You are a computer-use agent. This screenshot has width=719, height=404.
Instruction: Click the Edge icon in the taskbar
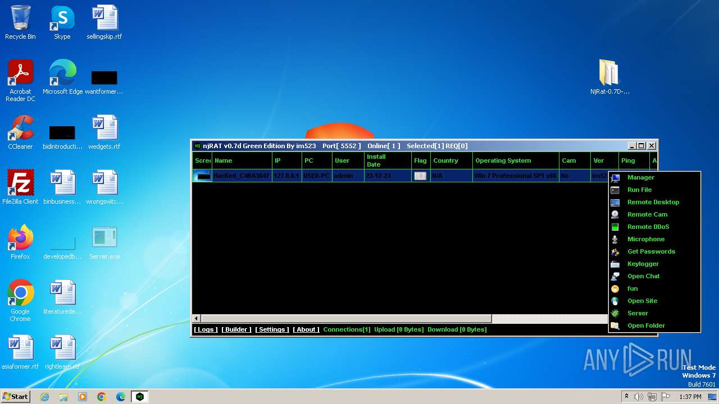click(x=121, y=397)
